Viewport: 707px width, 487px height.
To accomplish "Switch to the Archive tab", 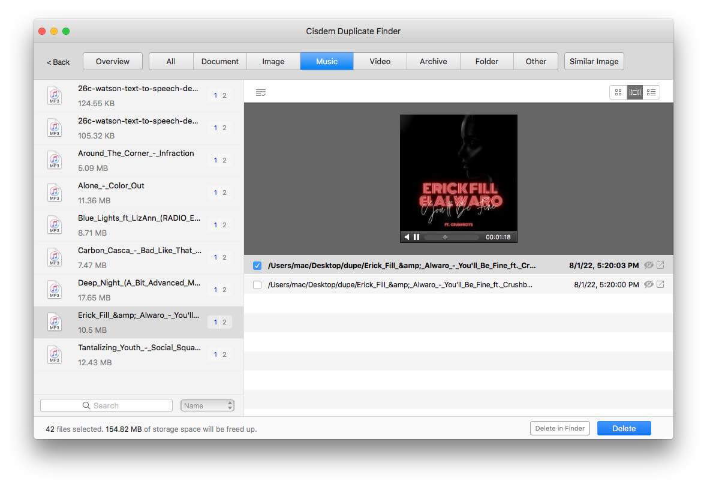I will [x=434, y=61].
